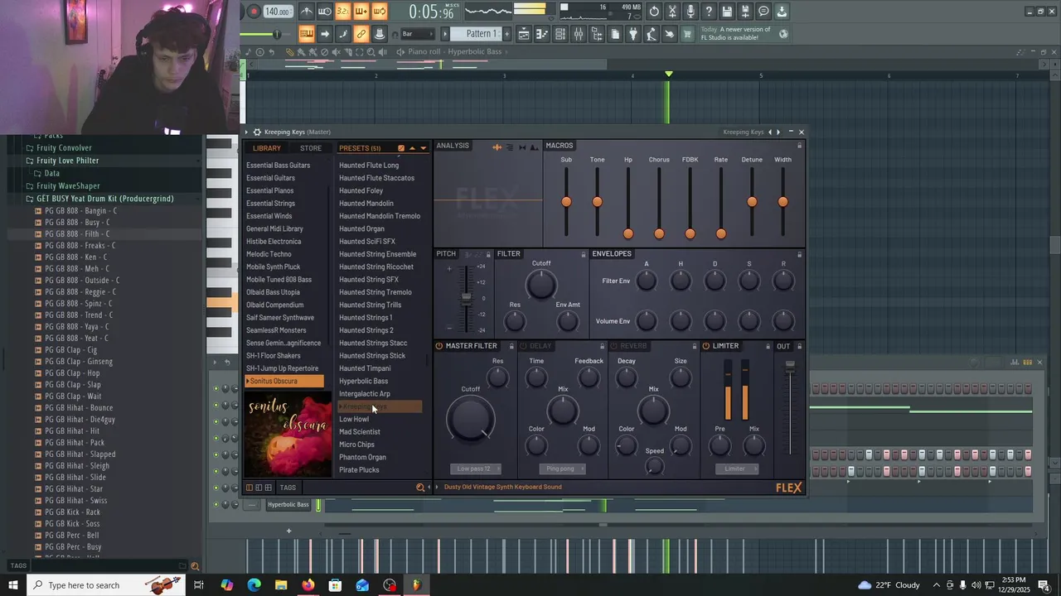The height and width of the screenshot is (596, 1061).
Task: Click the FLEX preset search magnifier icon
Action: click(420, 488)
